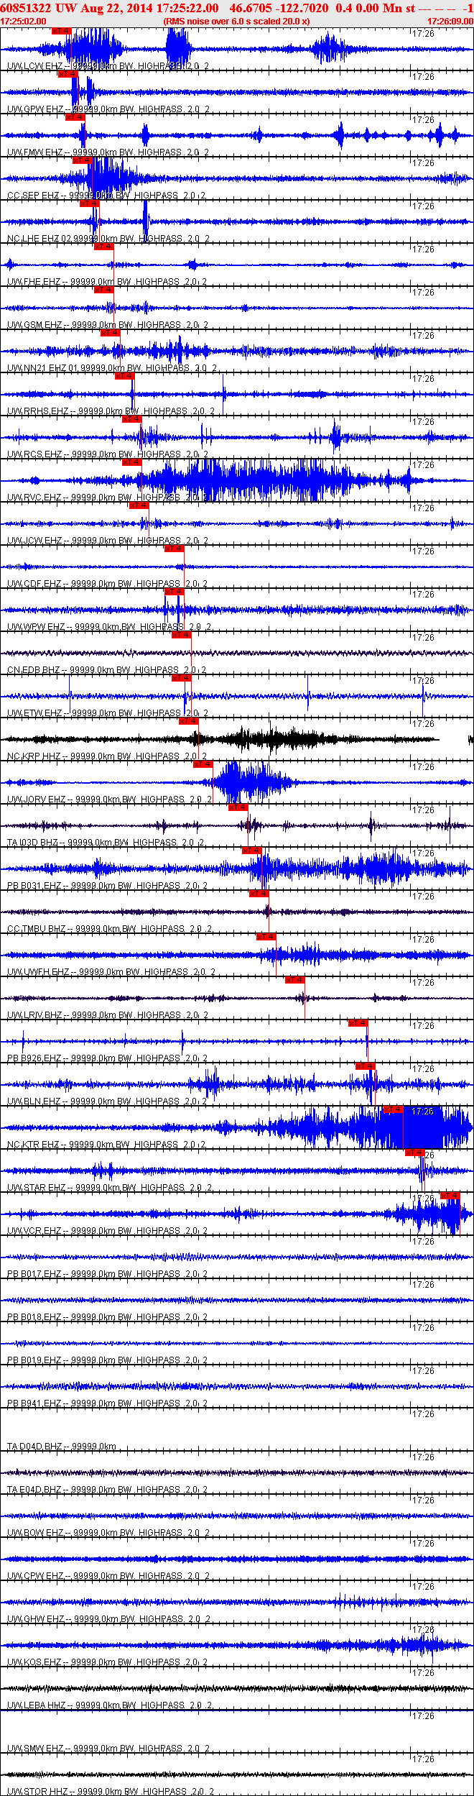Select the VCR EHZ station label

click(107, 1231)
